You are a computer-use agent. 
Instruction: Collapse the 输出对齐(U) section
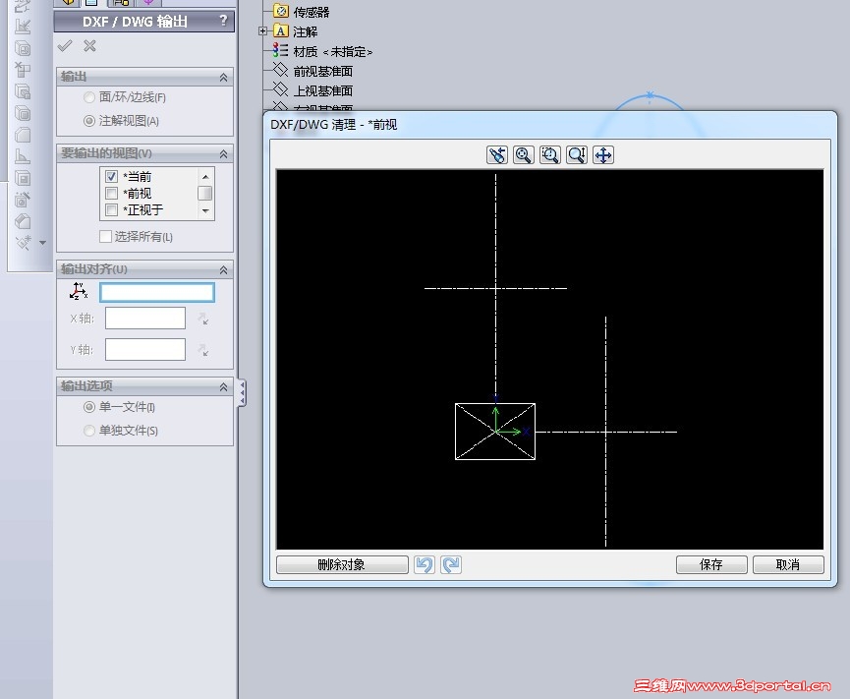(223, 270)
